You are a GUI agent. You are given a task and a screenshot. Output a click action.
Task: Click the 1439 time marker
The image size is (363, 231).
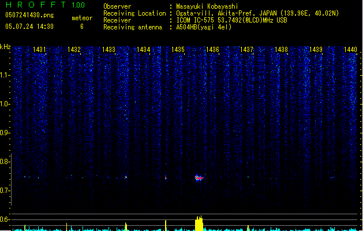click(316, 50)
